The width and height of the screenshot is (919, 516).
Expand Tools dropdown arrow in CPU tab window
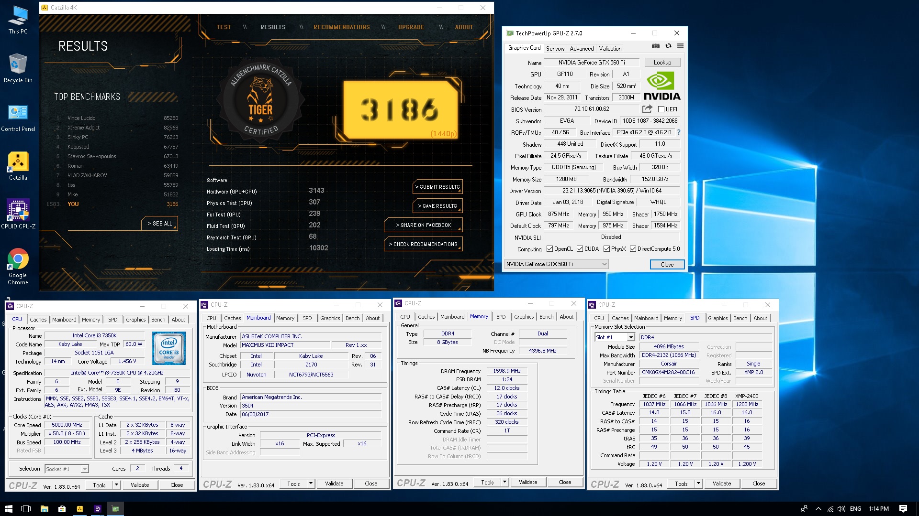click(116, 485)
